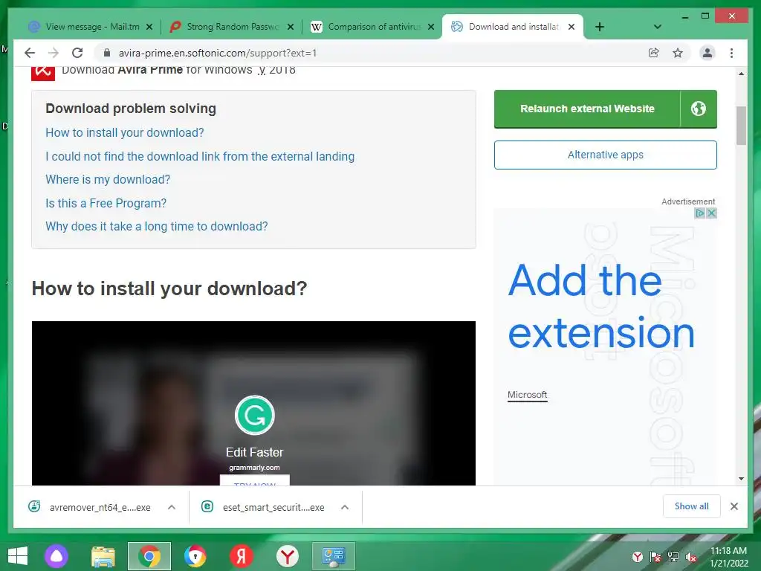Open the Windows Start menu
Screen dimensions: 761x571
[18, 556]
